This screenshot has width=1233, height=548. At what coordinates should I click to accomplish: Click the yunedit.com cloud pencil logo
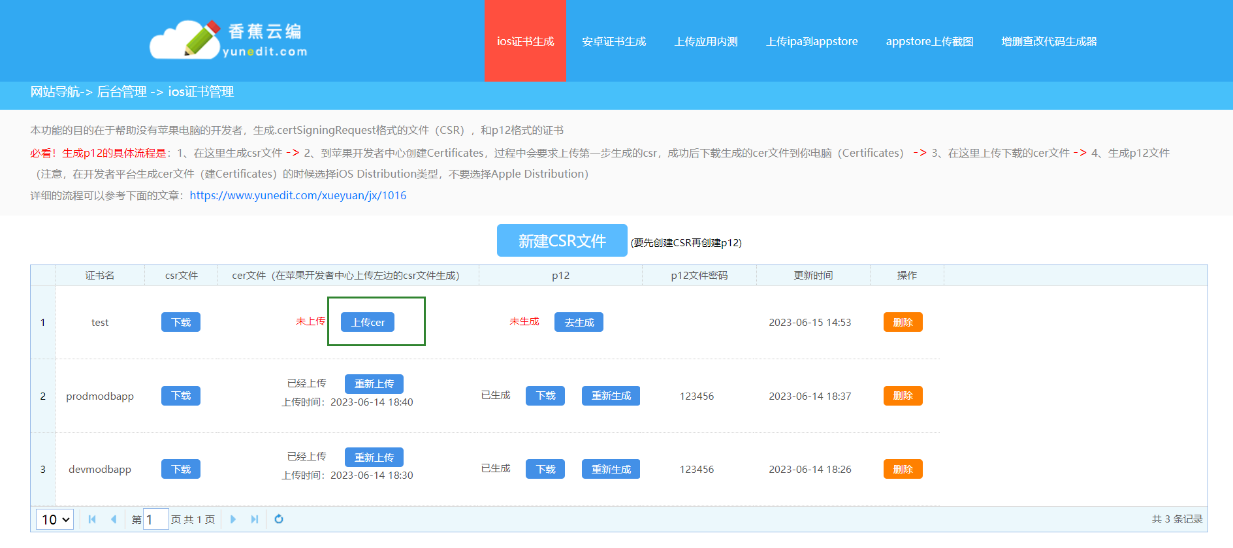point(229,40)
